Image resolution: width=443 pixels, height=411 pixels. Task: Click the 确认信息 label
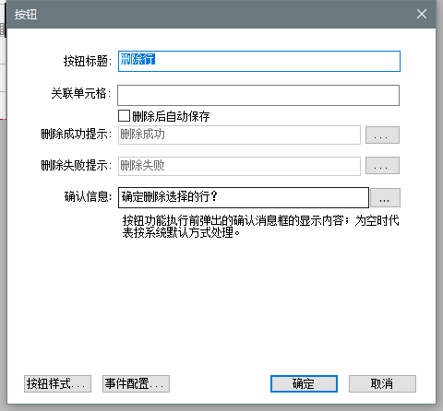pos(88,196)
